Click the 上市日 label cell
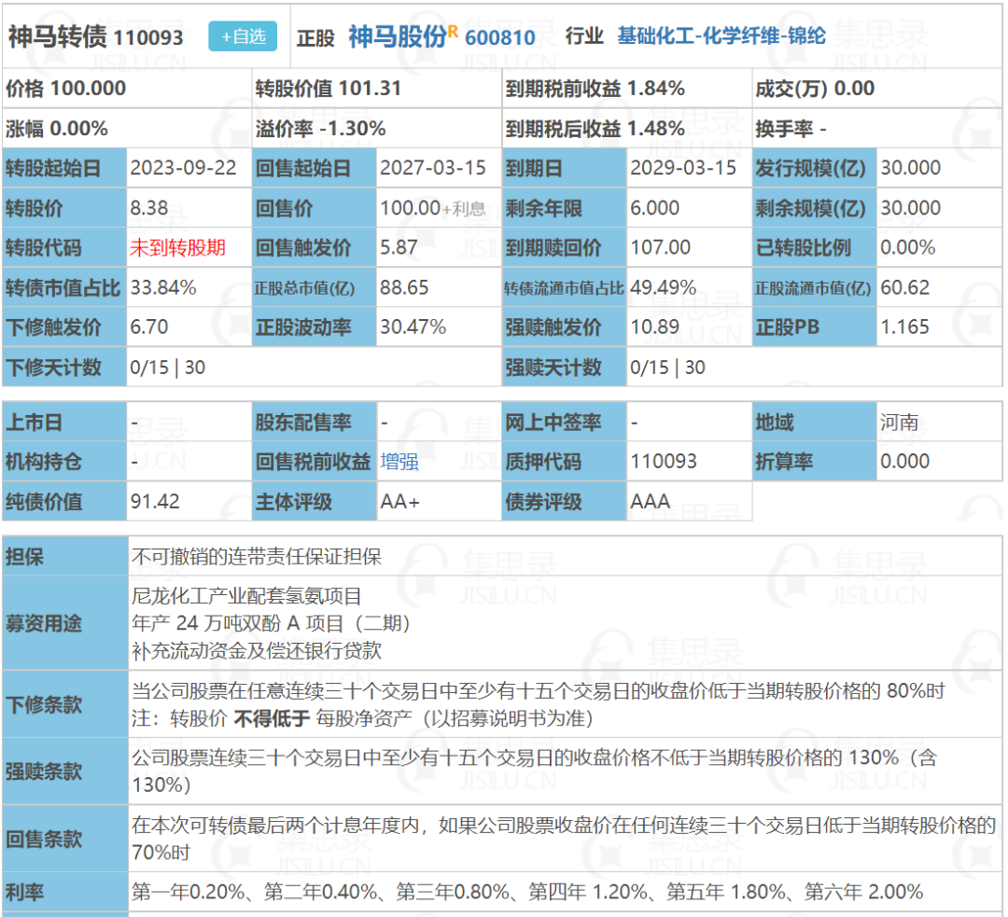 coord(64,423)
